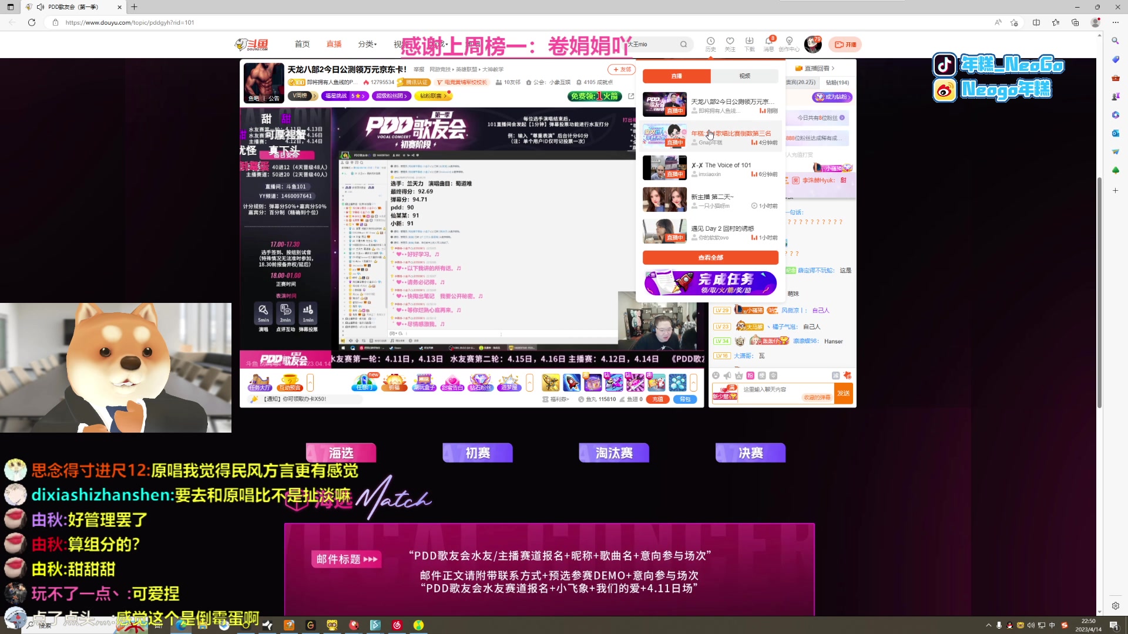Open the 任务大厅 task hall icon
The height and width of the screenshot is (634, 1128).
click(260, 382)
